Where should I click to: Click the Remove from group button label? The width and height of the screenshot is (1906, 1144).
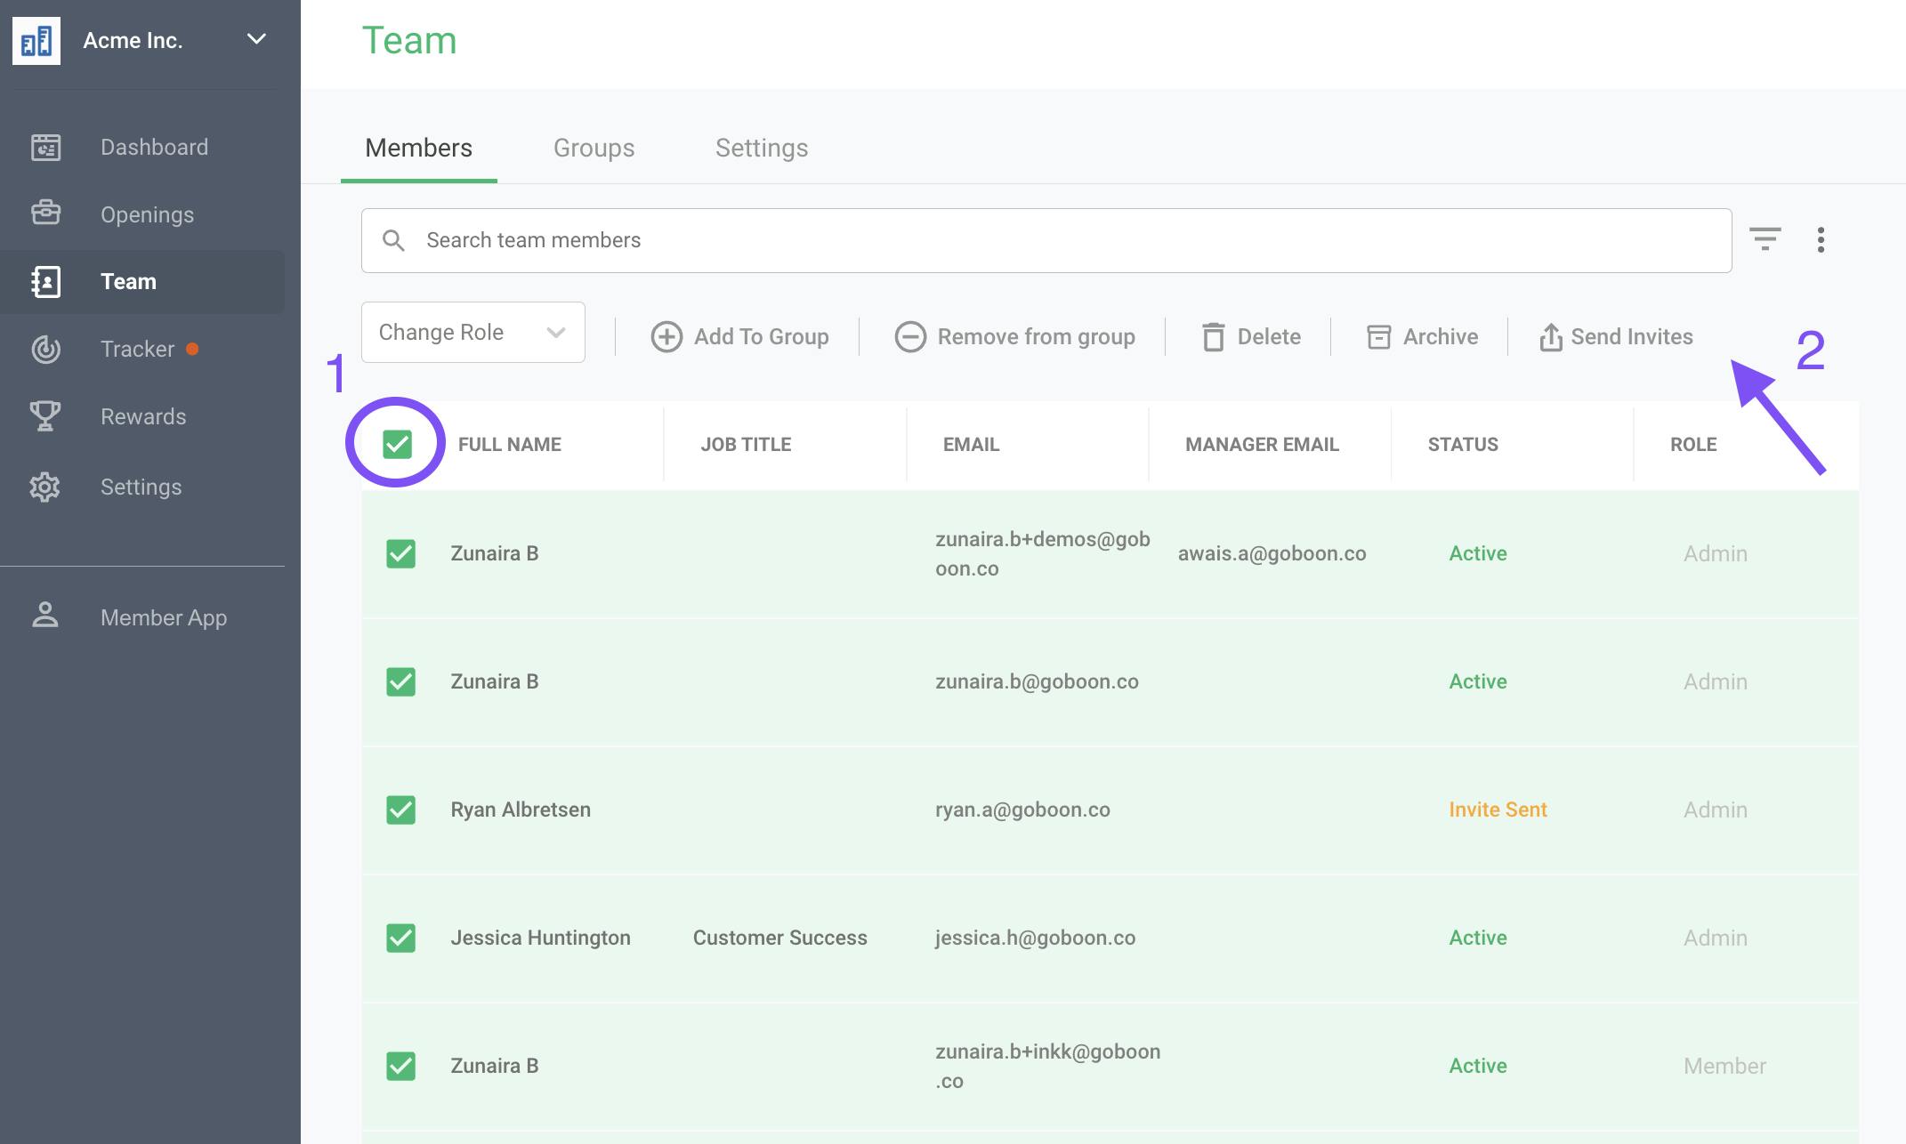point(1036,337)
